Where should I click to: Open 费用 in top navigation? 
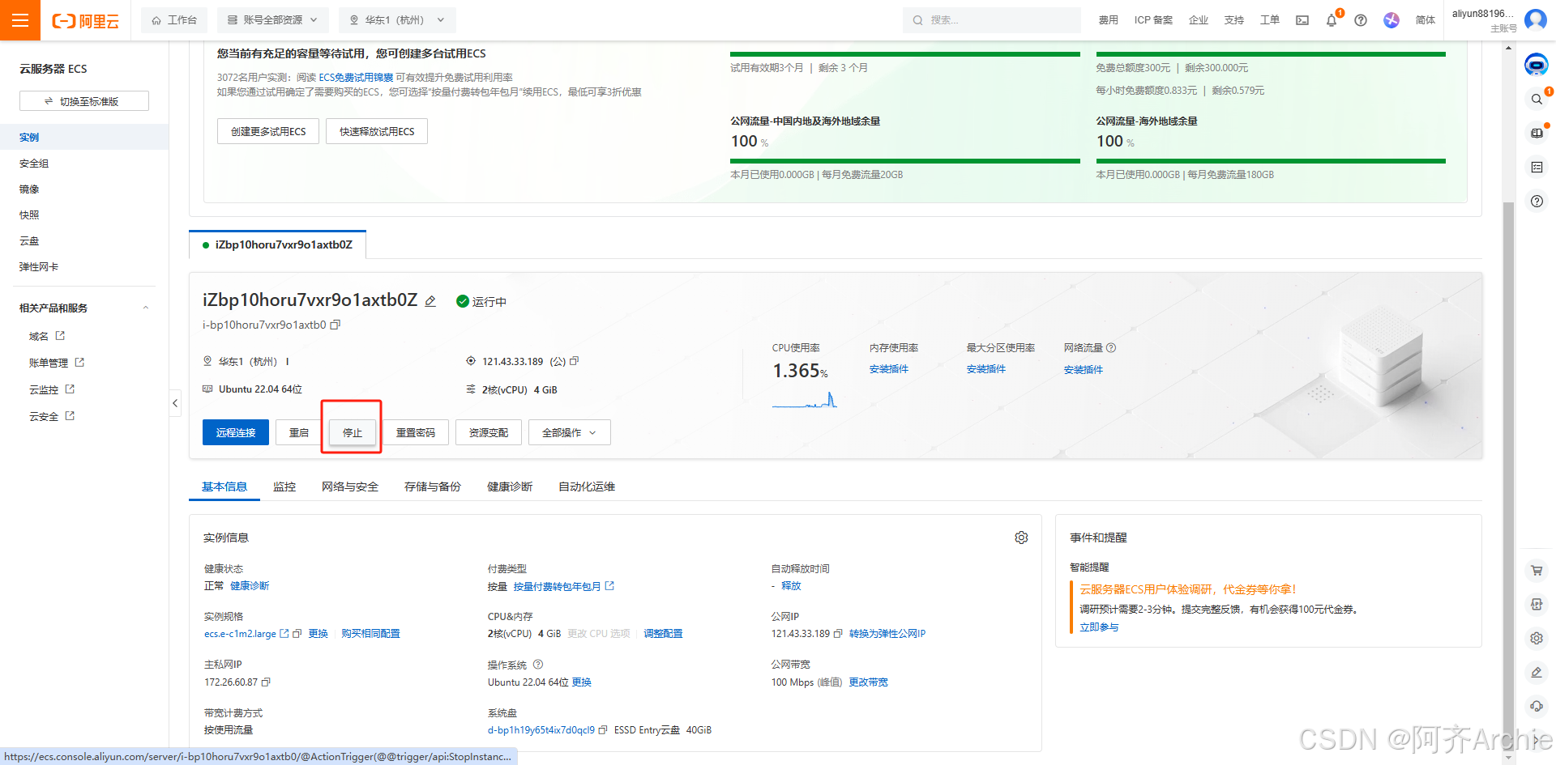pos(1108,20)
